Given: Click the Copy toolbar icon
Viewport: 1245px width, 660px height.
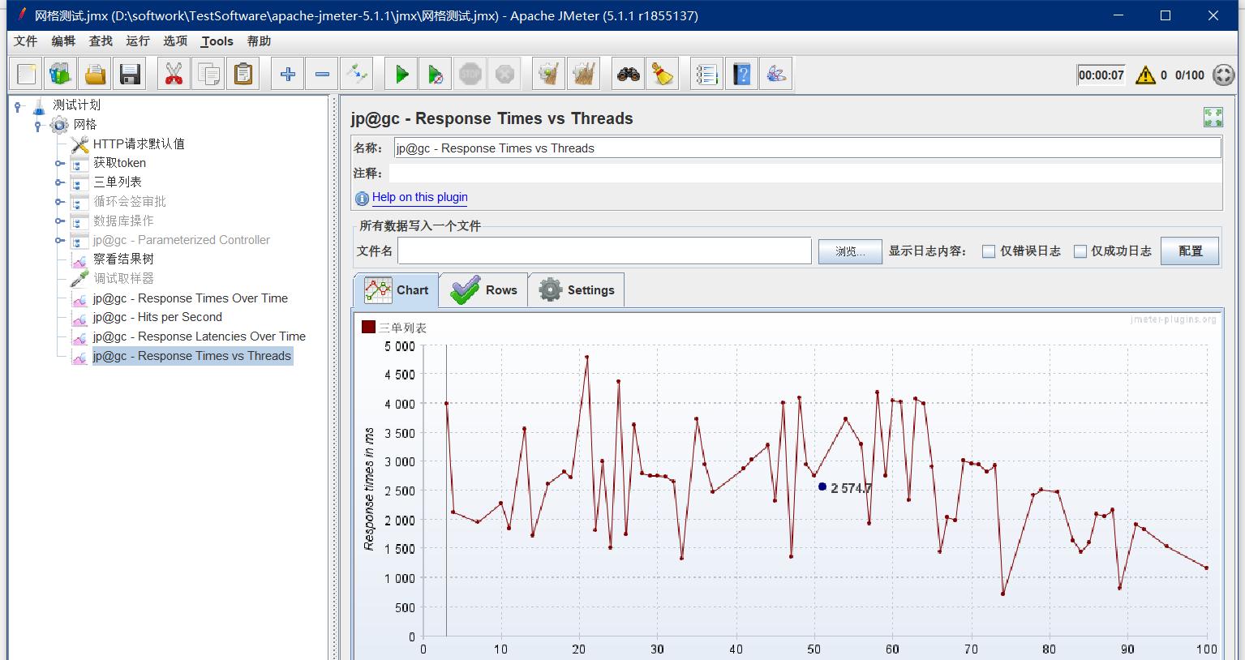Looking at the screenshot, I should pos(208,75).
